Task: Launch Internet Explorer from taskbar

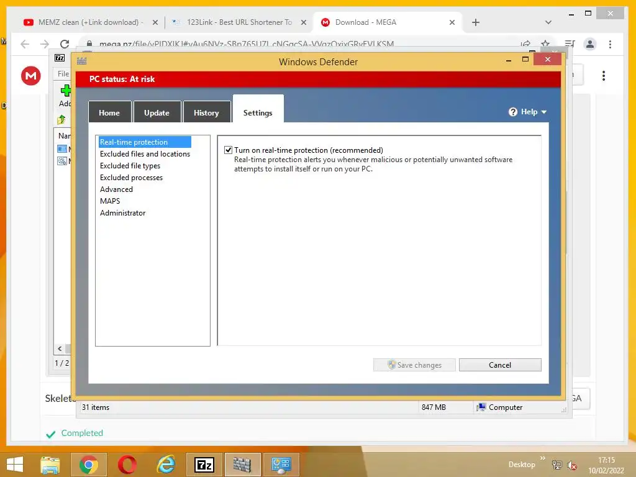Action: point(166,465)
